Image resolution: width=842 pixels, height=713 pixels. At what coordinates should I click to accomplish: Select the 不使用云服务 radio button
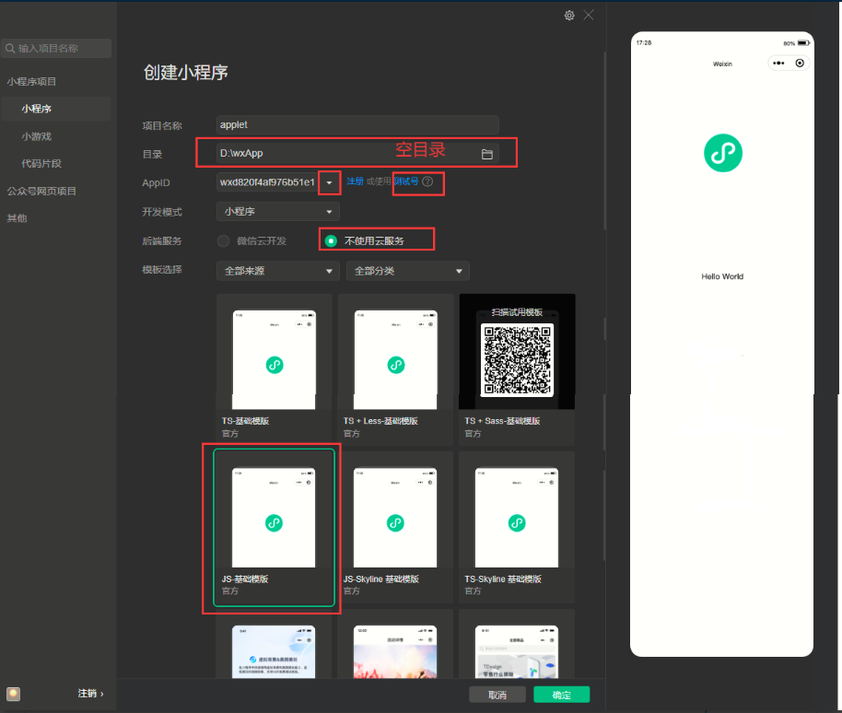[332, 241]
